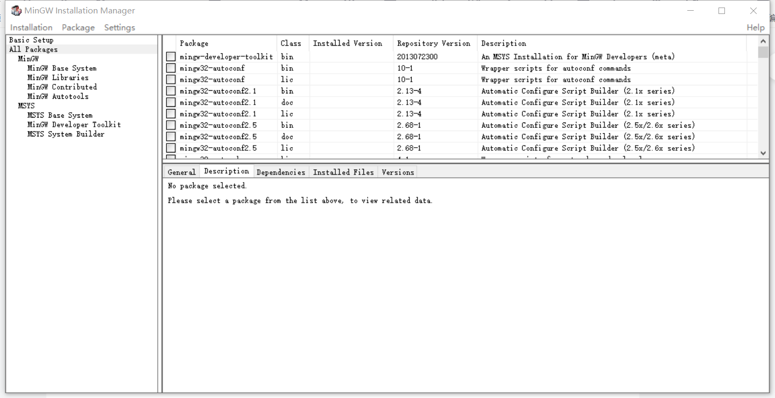Switch to the Dependencies tab
This screenshot has height=398, width=775.
[x=280, y=172]
